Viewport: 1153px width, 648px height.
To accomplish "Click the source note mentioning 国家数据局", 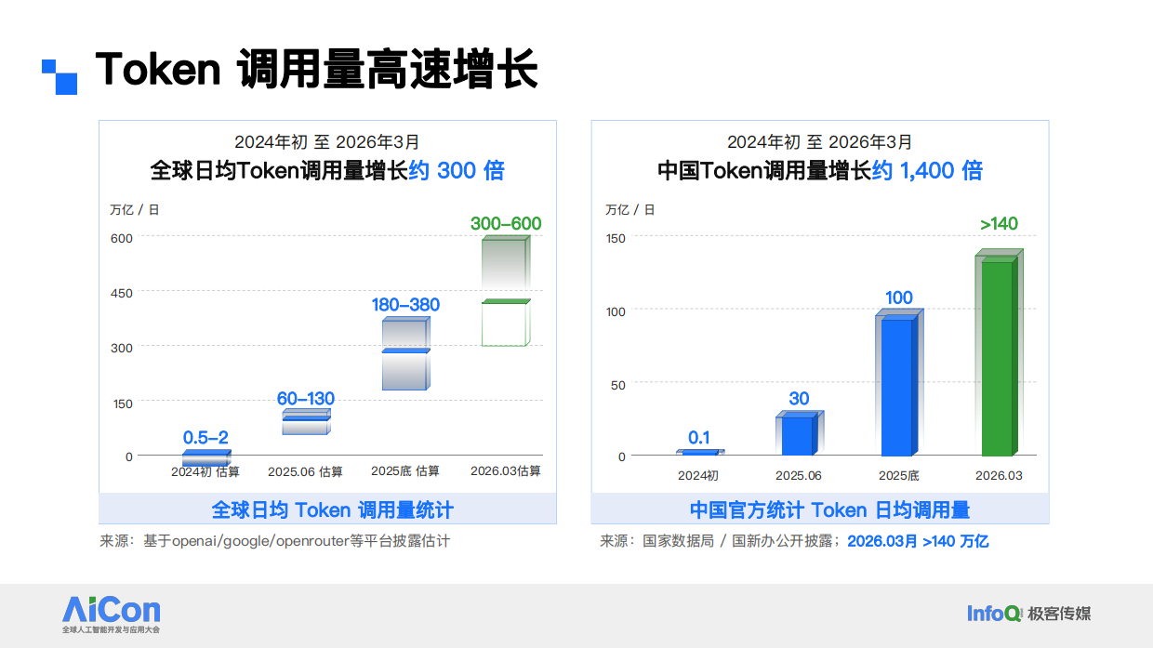I will [794, 541].
